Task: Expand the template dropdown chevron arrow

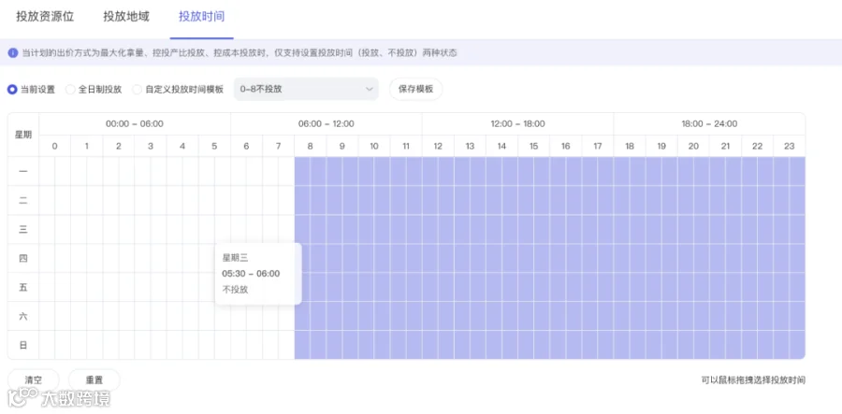Action: [369, 89]
